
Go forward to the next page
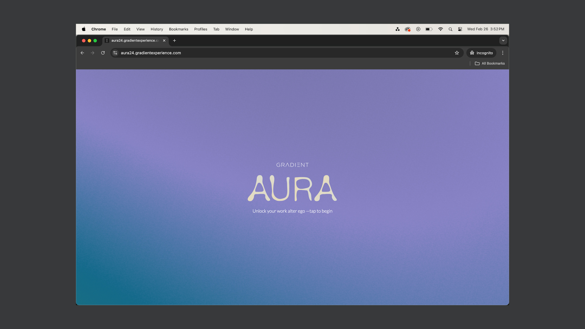(93, 53)
